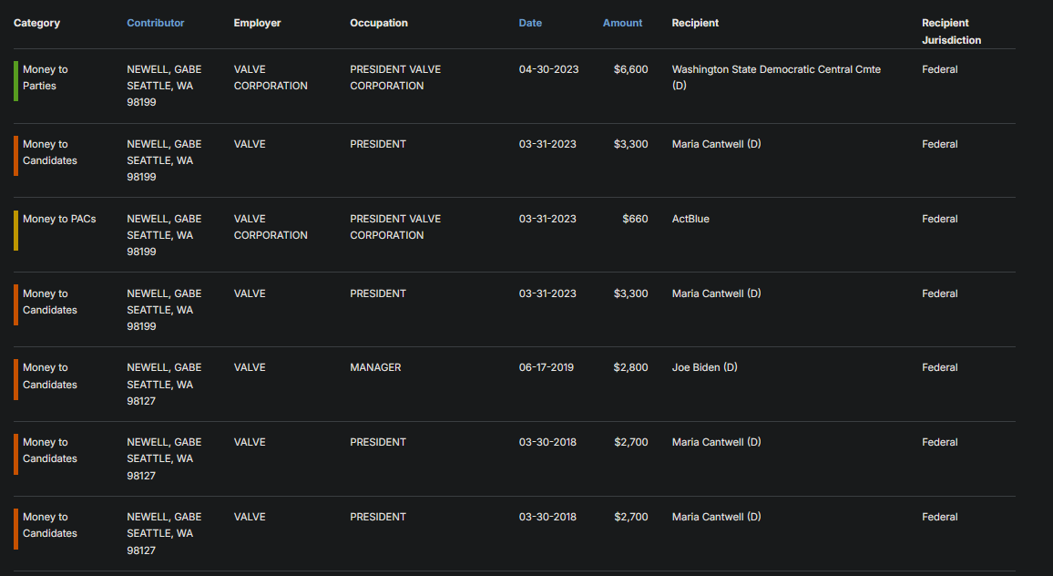Select the MANAGER occupation cell
The width and height of the screenshot is (1053, 576).
coord(375,367)
